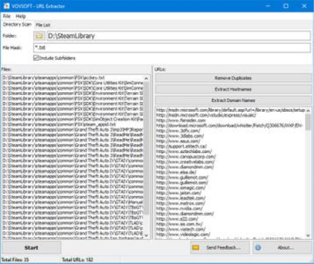The width and height of the screenshot is (314, 264).
Task: Click the Remove Duplicates button
Action: coord(233,78)
